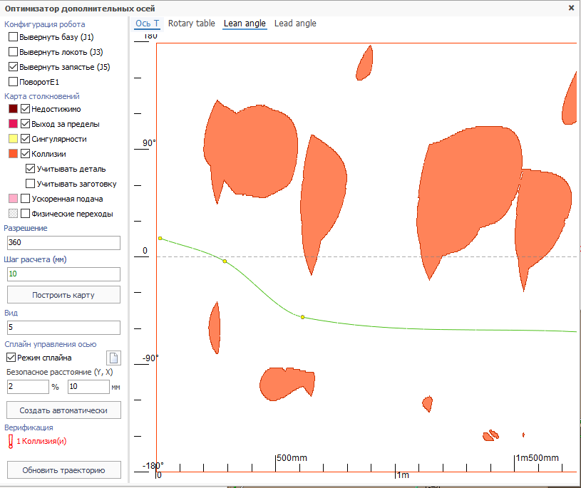Click the 'Разрешение' input field with 360

[x=63, y=243]
